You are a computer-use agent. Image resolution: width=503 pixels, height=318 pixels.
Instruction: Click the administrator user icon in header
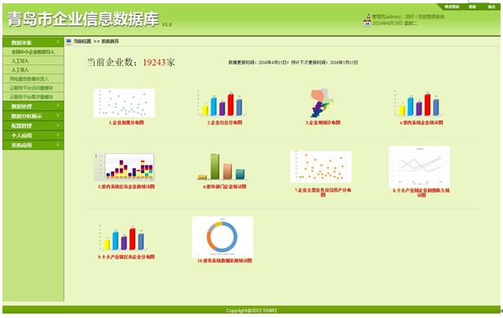[x=368, y=16]
